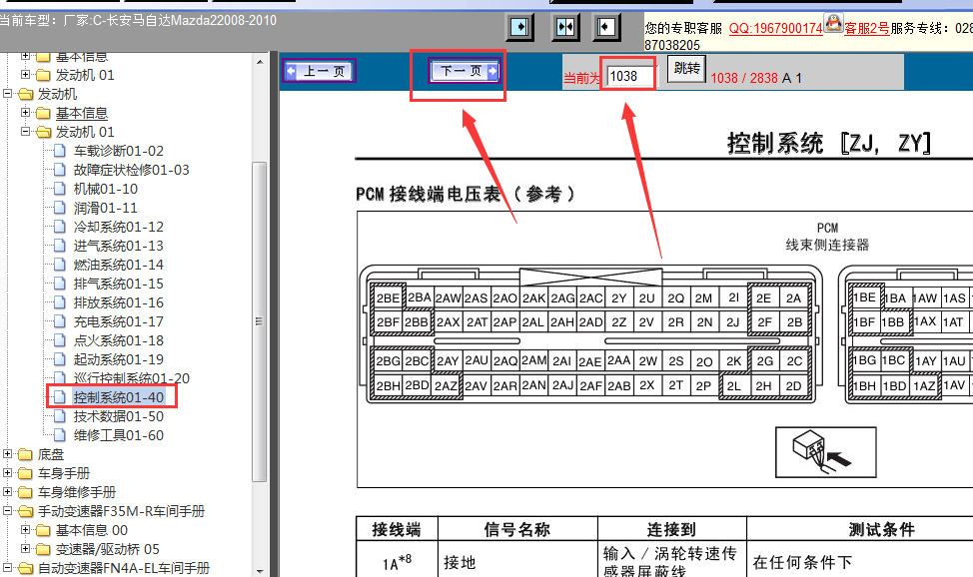The height and width of the screenshot is (577, 973).
Task: Expand 基本信息 folder under 发动机
Action: coord(25,112)
